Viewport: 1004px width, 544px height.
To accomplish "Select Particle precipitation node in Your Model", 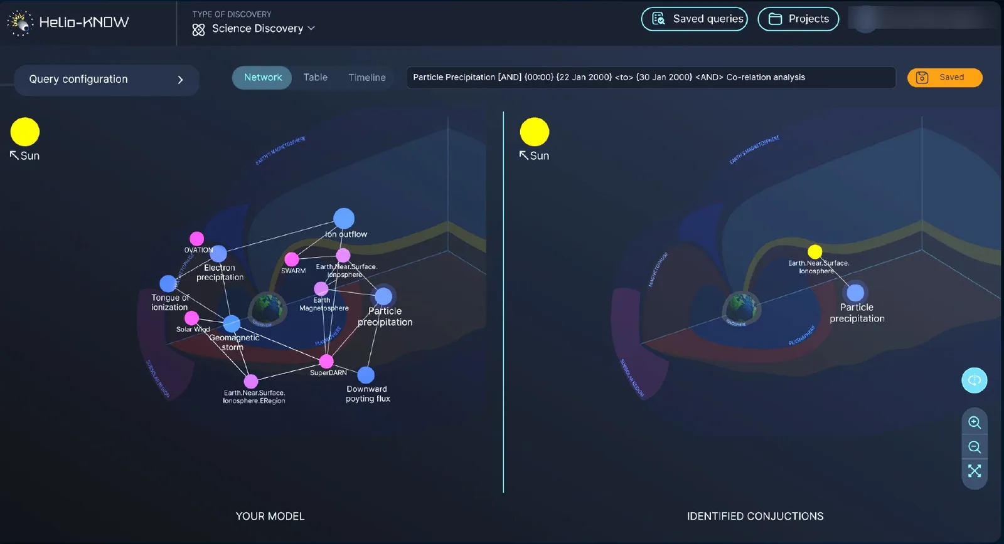I will (x=383, y=296).
